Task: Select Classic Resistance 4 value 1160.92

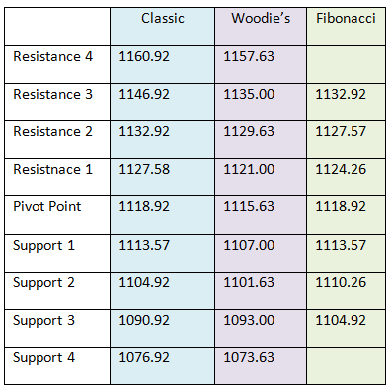Action: pyautogui.click(x=144, y=56)
